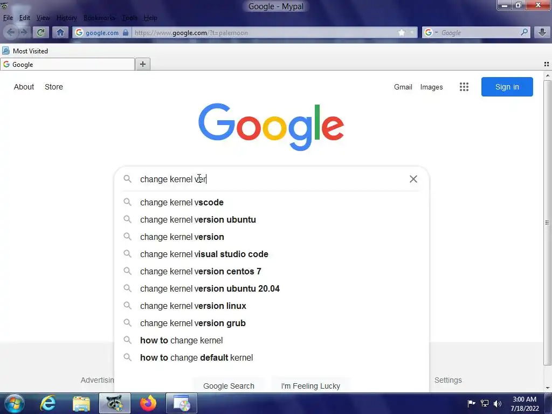552x414 pixels.
Task: Click the I'm Feeling Lucky button
Action: (x=310, y=386)
